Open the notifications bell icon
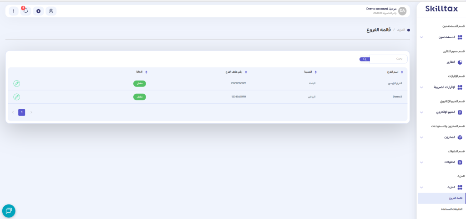Image resolution: width=466 pixels, height=219 pixels. tap(26, 11)
